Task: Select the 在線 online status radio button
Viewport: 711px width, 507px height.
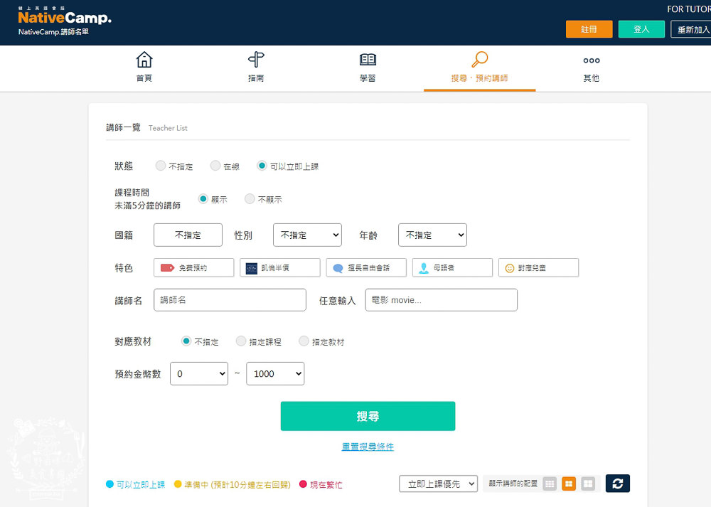Action: pos(215,165)
